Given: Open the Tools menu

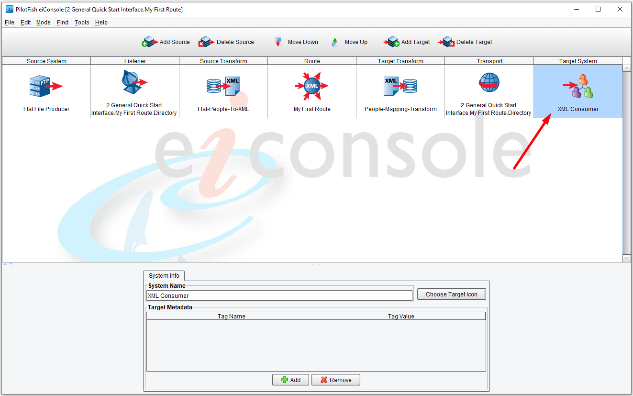Looking at the screenshot, I should tap(82, 23).
